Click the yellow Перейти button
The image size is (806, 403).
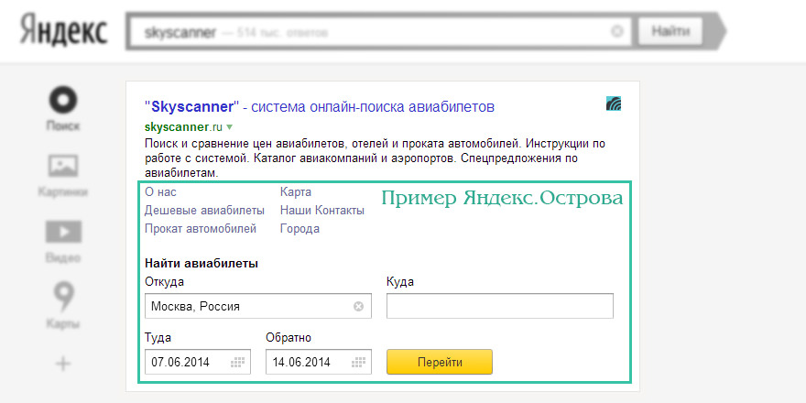(440, 362)
